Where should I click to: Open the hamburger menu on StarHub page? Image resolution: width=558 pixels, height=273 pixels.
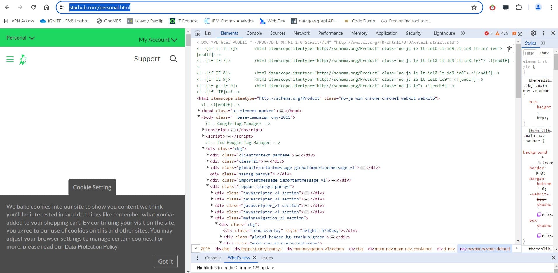[10, 59]
